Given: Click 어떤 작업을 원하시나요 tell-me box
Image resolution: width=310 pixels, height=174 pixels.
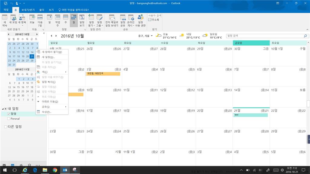Looking at the screenshot, I should [74, 10].
